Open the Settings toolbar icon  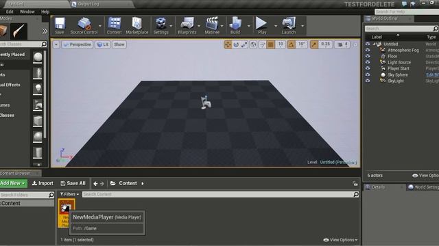[x=161, y=26]
